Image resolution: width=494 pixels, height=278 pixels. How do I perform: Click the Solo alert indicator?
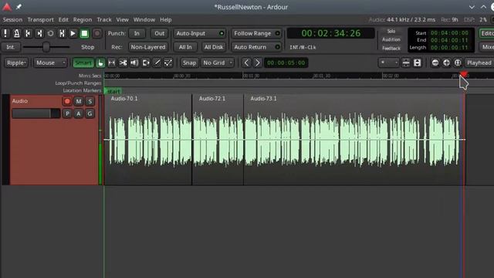[x=391, y=31]
